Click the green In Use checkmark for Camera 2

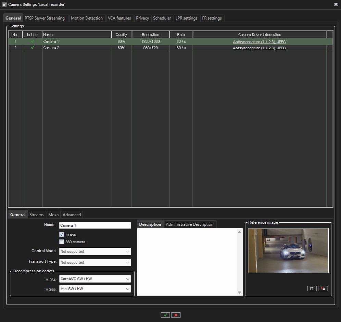(33, 48)
